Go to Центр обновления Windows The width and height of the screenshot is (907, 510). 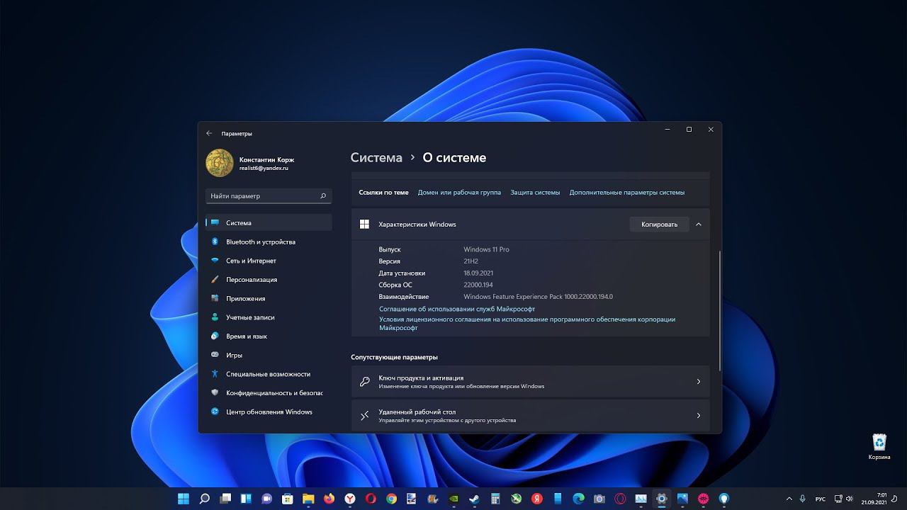(269, 412)
